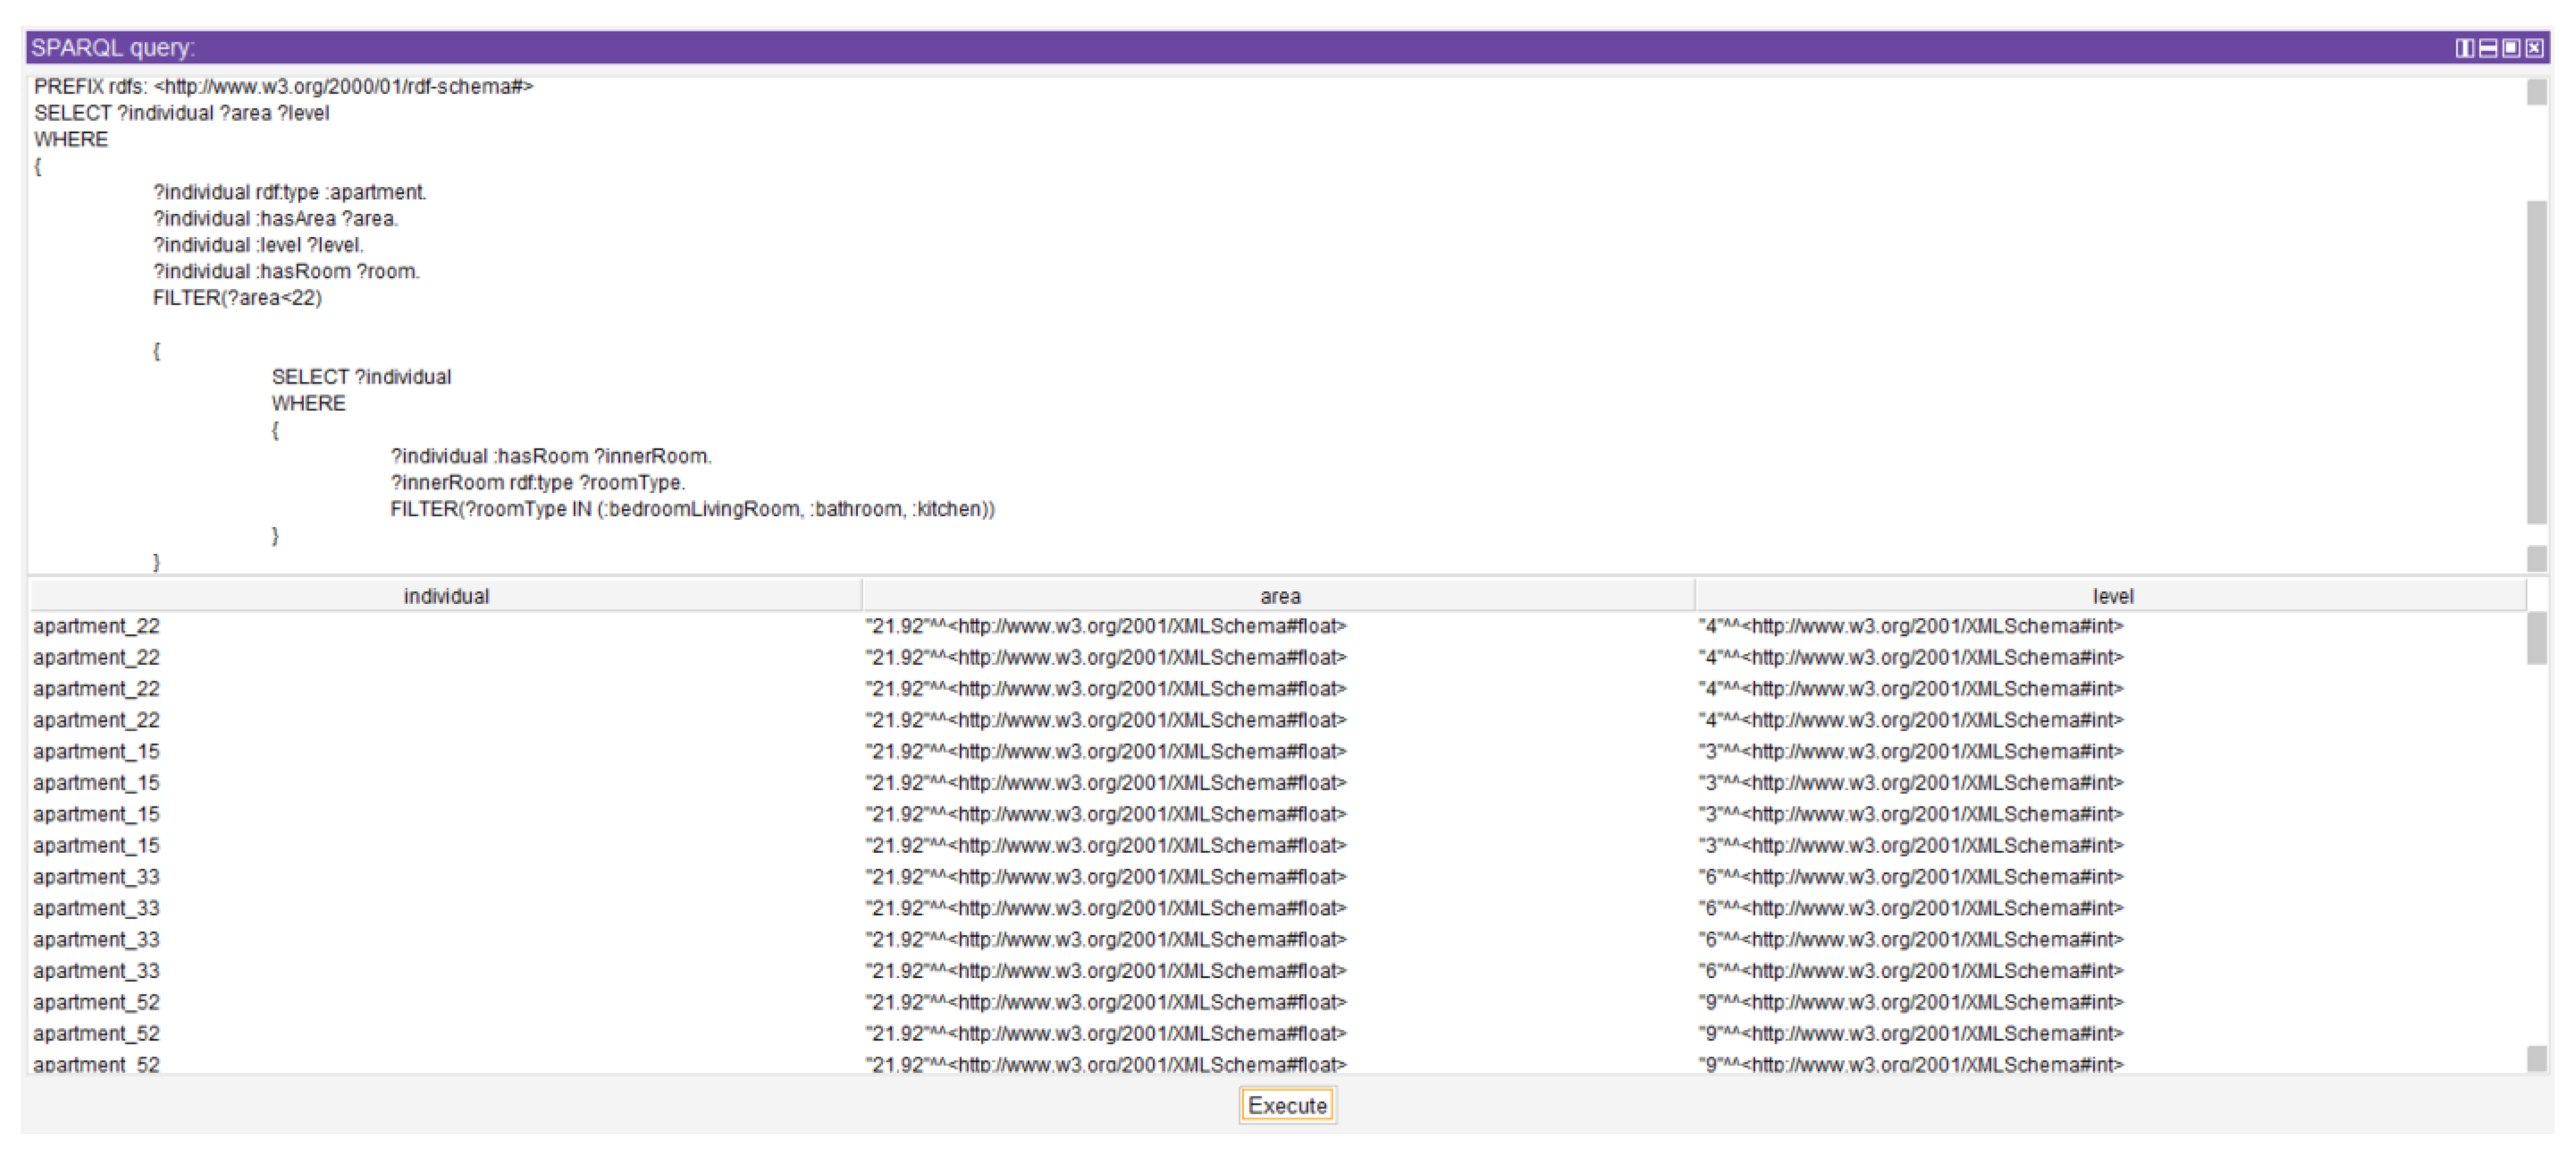The image size is (2576, 1165).
Task: Close the SPARQL query view
Action: (2534, 48)
